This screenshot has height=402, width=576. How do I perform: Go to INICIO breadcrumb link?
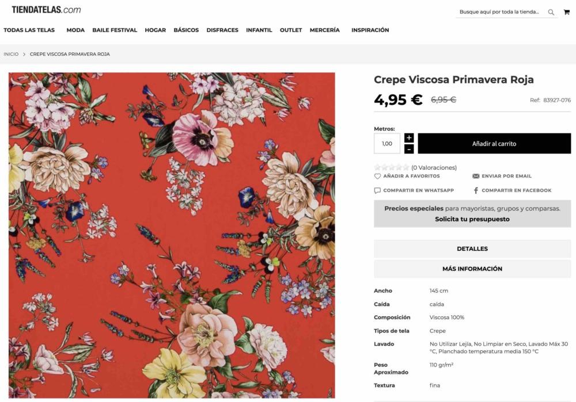coord(11,54)
